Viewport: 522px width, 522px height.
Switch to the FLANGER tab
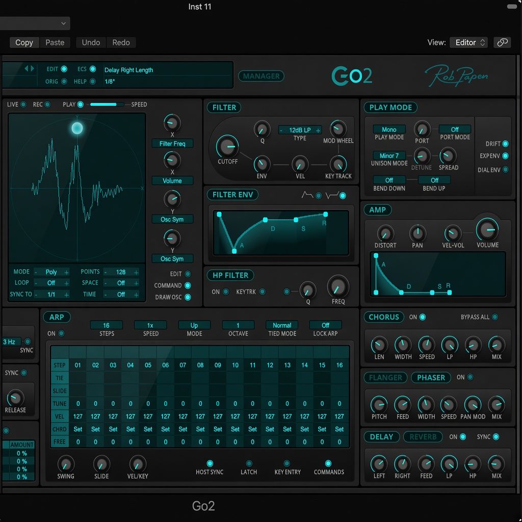point(385,378)
